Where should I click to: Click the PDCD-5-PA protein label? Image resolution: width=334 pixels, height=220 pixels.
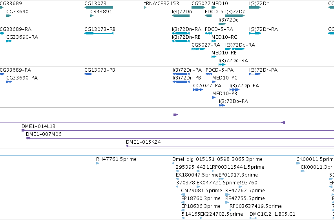(220, 70)
